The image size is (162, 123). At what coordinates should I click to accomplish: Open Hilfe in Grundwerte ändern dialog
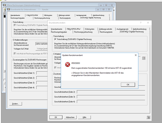84,117
